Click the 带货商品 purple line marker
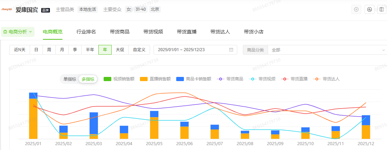This screenshot has height=150, width=387. point(220,79)
